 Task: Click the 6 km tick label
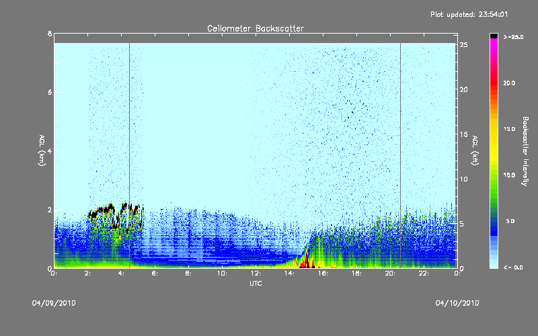(x=50, y=92)
